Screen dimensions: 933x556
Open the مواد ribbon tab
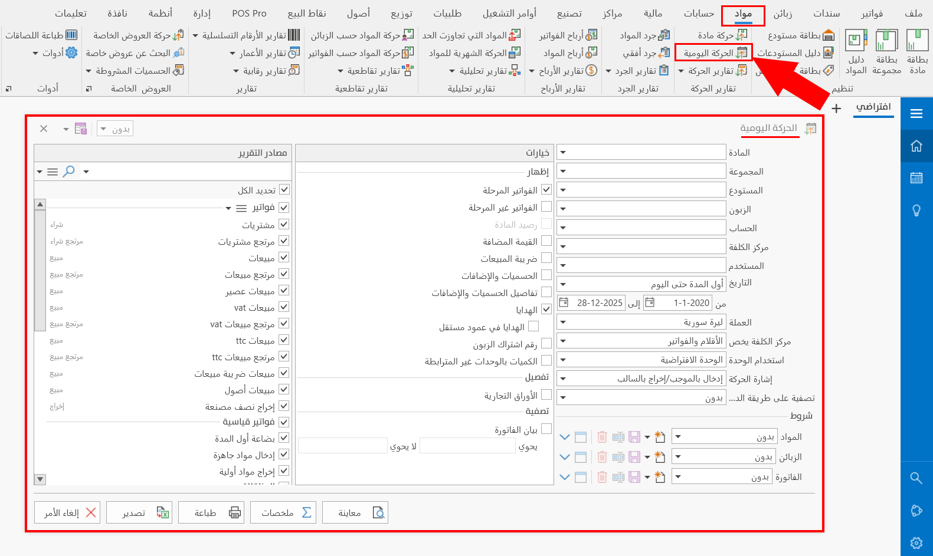[743, 14]
